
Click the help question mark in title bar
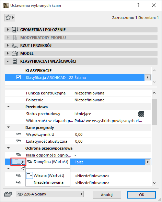[x=138, y=5]
